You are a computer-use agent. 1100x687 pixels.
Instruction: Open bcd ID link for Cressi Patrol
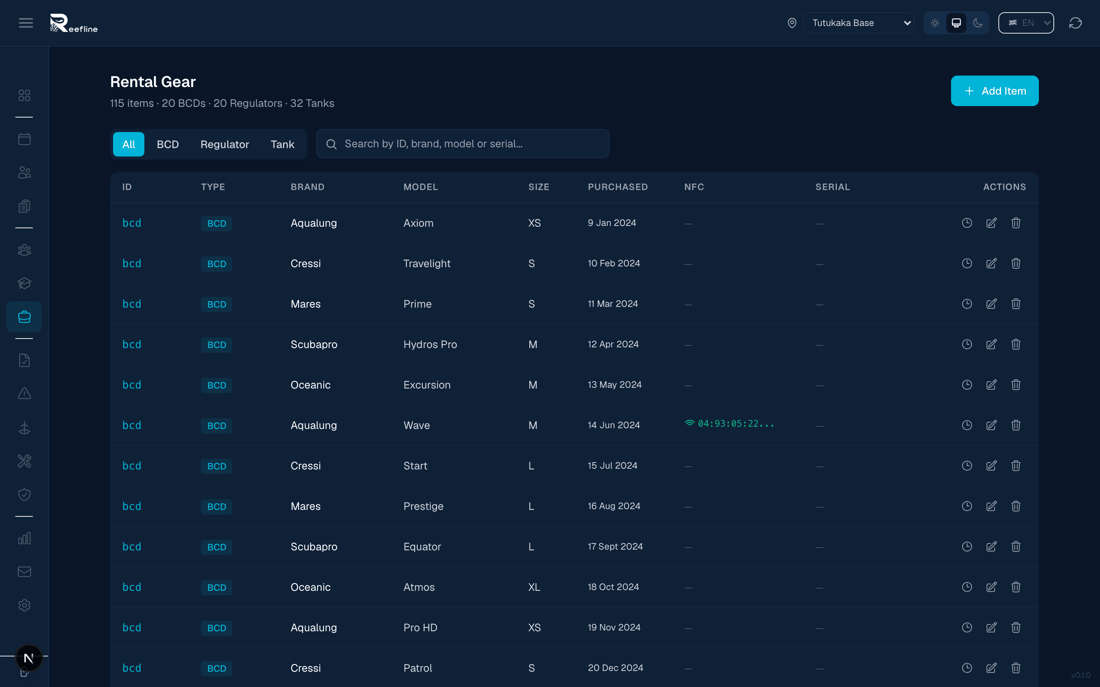tap(132, 668)
